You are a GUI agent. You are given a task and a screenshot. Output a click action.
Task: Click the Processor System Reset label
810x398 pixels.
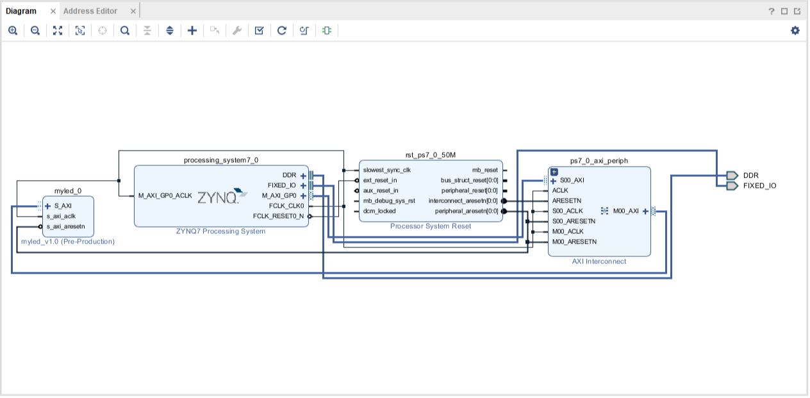[x=431, y=226]
